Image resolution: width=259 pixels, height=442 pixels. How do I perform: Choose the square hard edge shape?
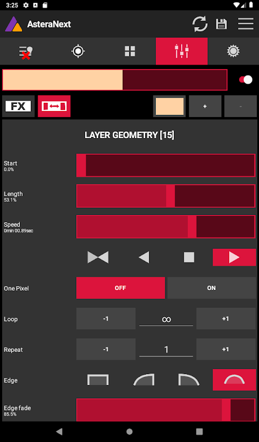pyautogui.click(x=98, y=380)
